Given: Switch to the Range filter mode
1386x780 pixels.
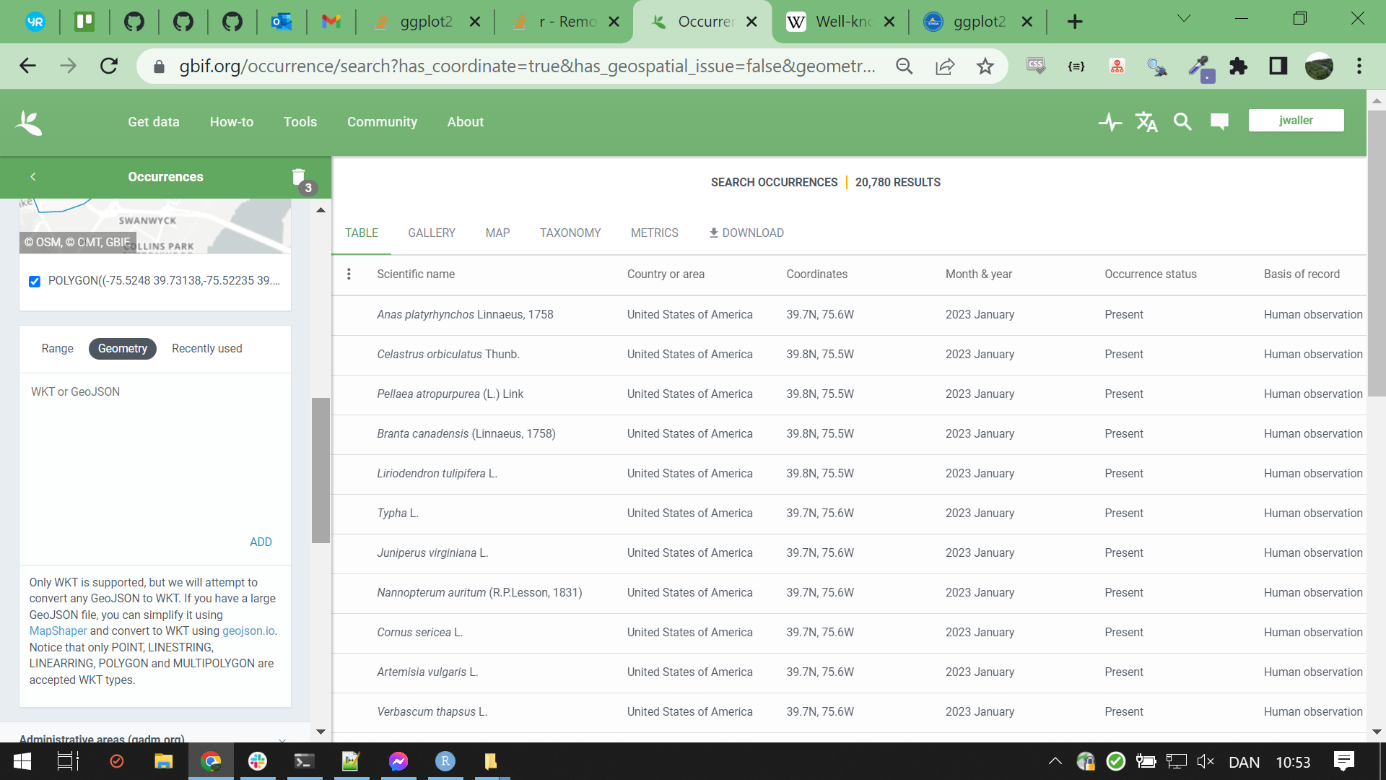Looking at the screenshot, I should coord(57,349).
